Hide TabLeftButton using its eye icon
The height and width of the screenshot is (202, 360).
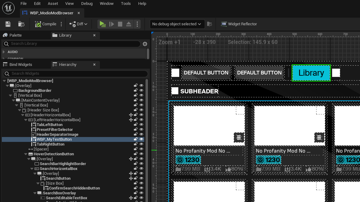click(142, 124)
